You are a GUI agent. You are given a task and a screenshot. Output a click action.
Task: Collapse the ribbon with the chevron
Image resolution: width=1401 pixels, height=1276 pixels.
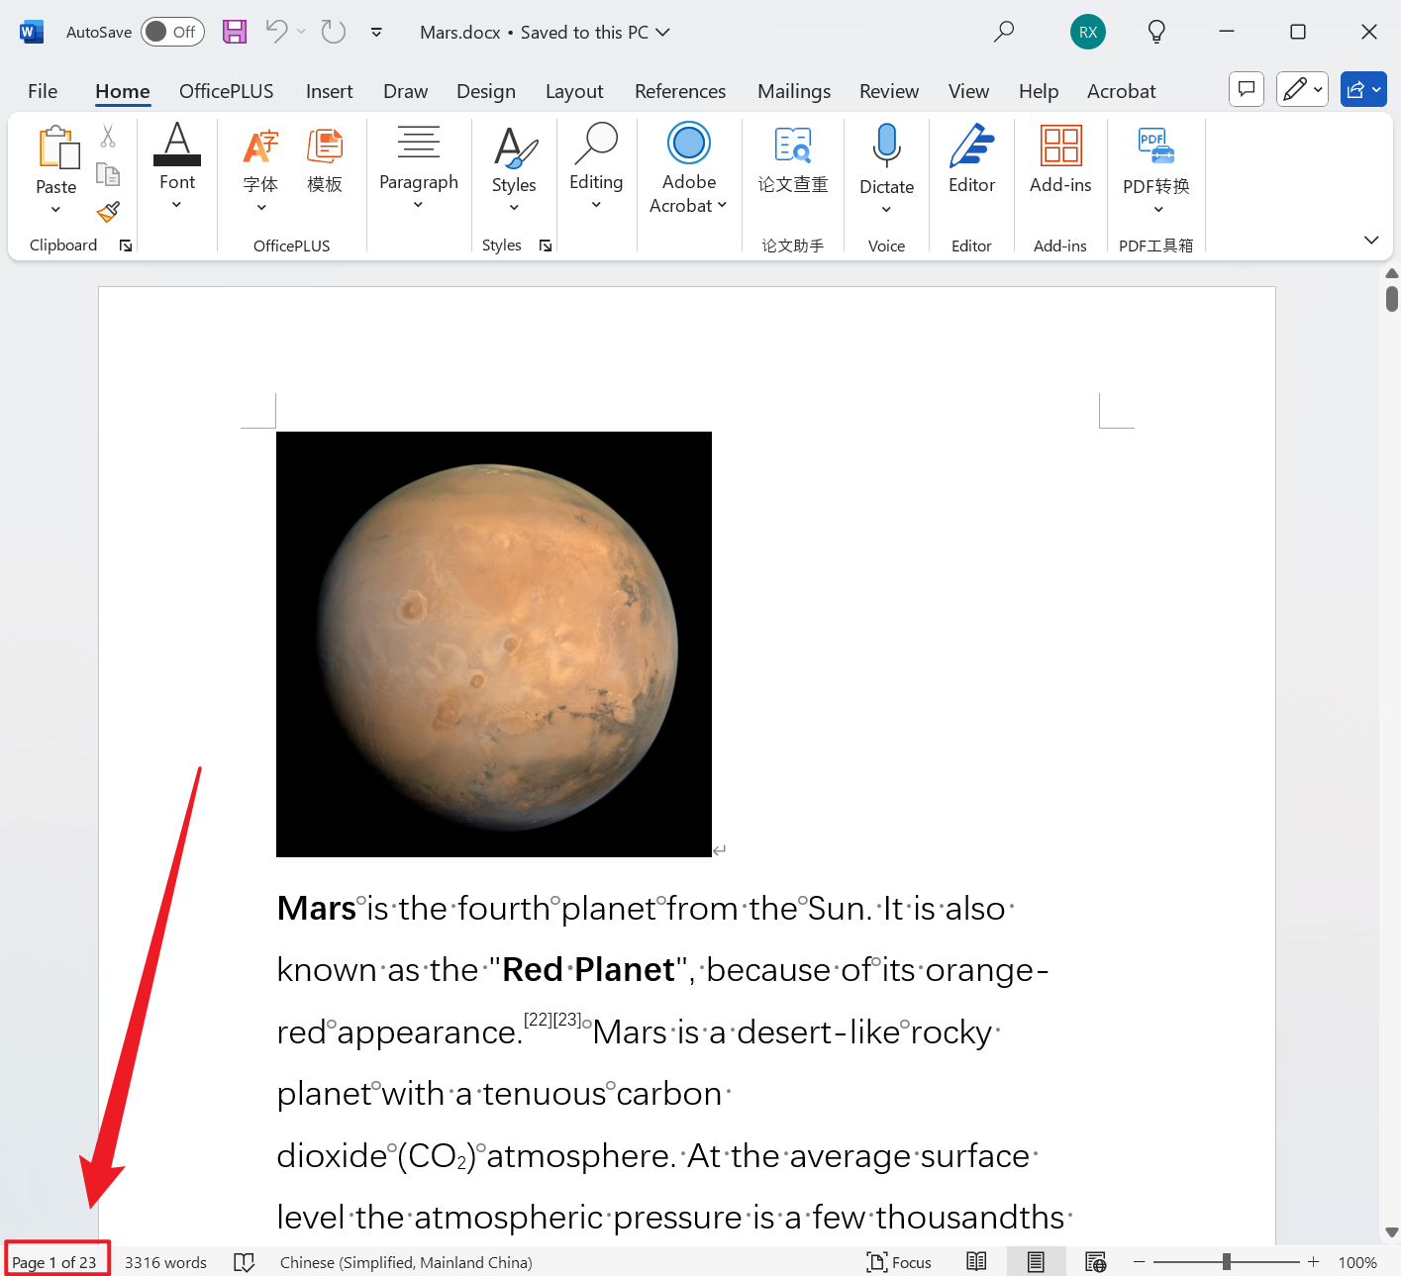pyautogui.click(x=1370, y=241)
